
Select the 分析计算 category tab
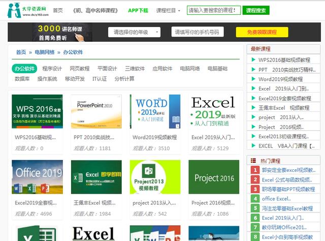tap(124, 79)
